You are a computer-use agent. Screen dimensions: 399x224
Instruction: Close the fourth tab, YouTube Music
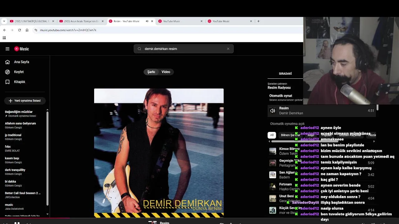coord(201,21)
